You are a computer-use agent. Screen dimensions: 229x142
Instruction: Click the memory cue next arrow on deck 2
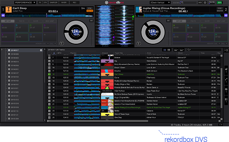point(227,43)
